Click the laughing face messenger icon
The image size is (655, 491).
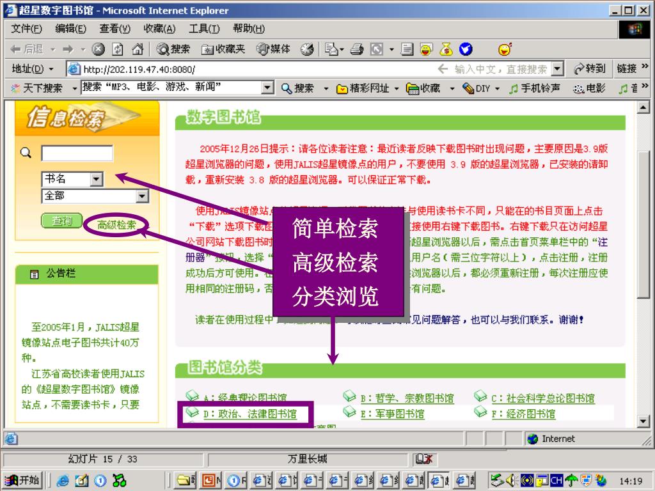click(426, 49)
